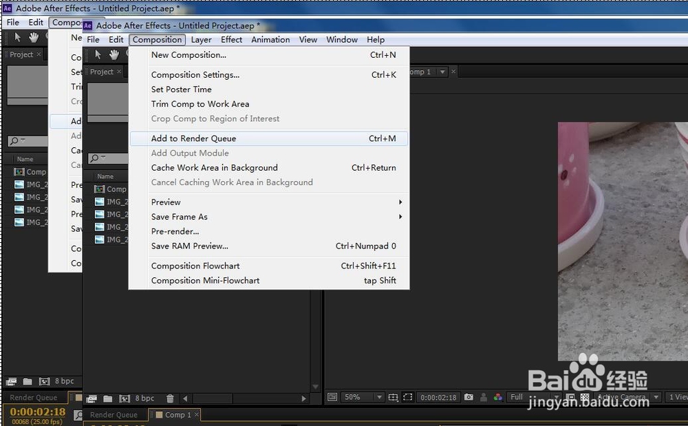Choose Trim Comp to Work Area
Viewport: 688px width, 426px height.
269,104
